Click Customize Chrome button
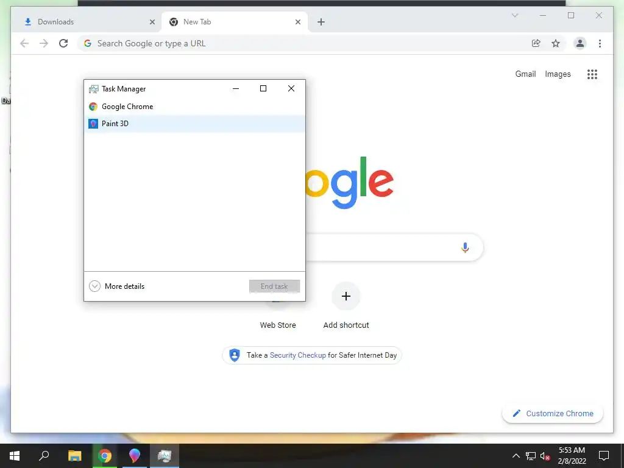624x468 pixels. coord(553,414)
